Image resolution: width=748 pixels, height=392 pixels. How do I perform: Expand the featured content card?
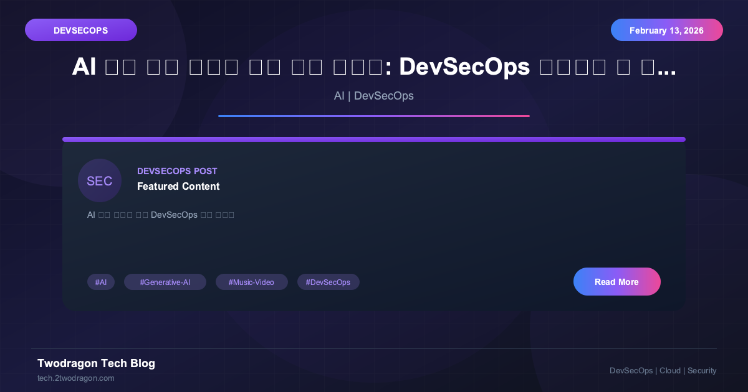tap(374, 224)
